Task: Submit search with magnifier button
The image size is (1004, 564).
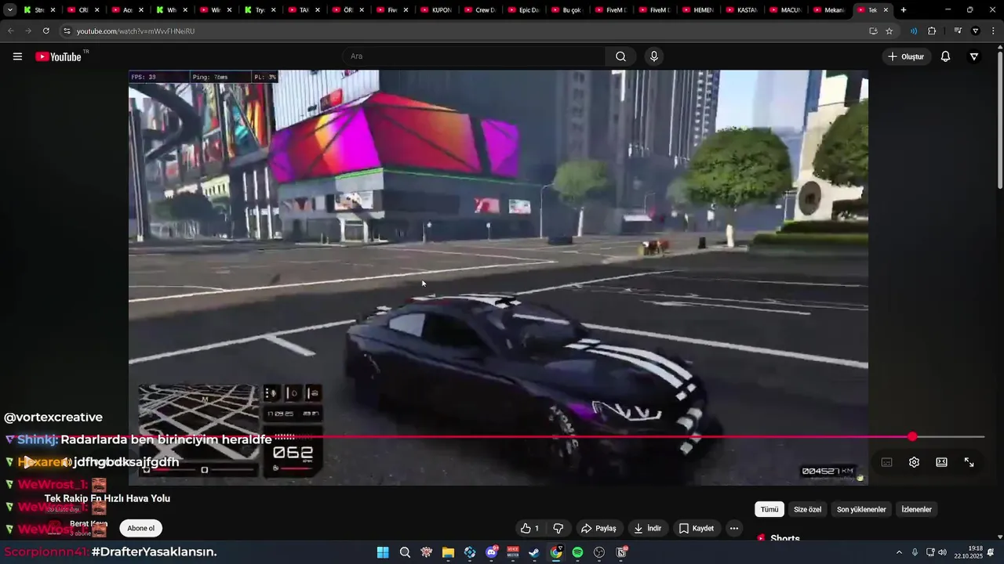Action: tap(620, 56)
